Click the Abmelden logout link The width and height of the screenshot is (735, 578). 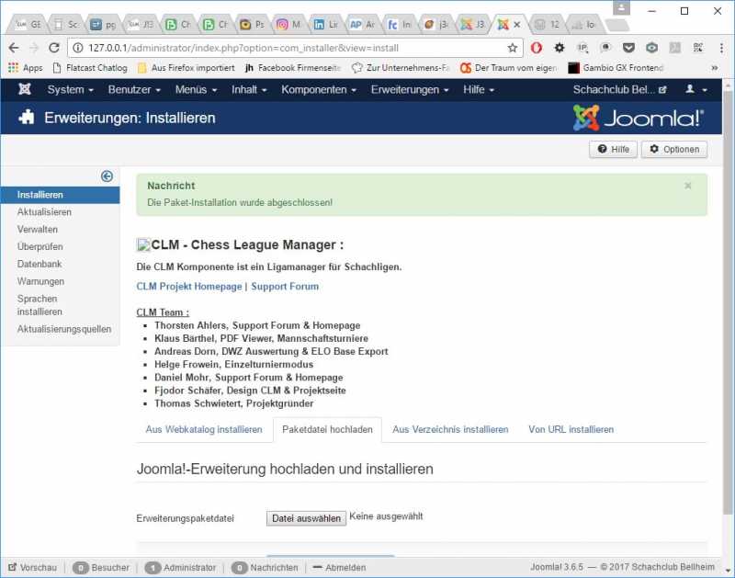tap(345, 568)
